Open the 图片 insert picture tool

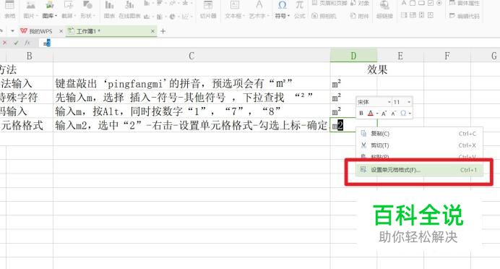coord(30,9)
